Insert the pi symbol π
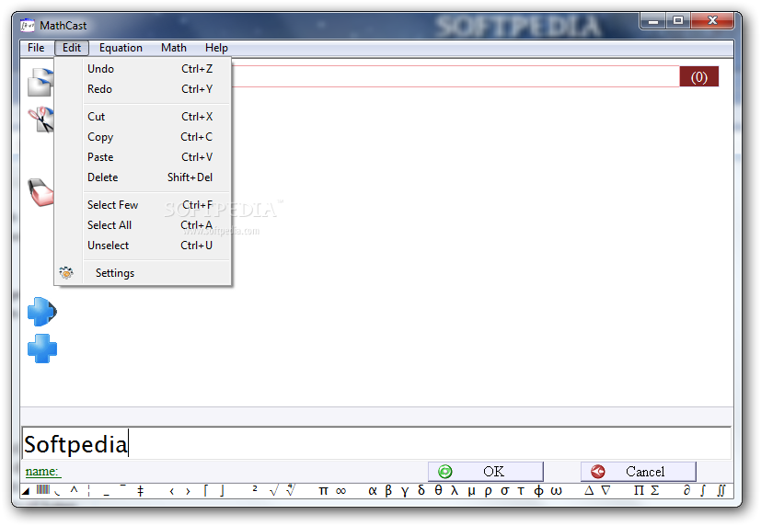761x526 pixels. click(323, 491)
